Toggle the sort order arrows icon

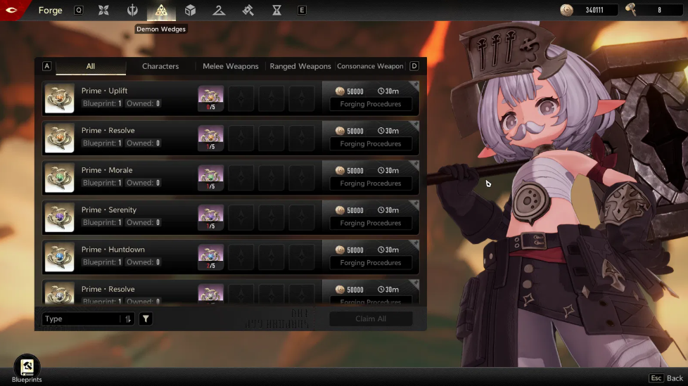[x=128, y=319]
